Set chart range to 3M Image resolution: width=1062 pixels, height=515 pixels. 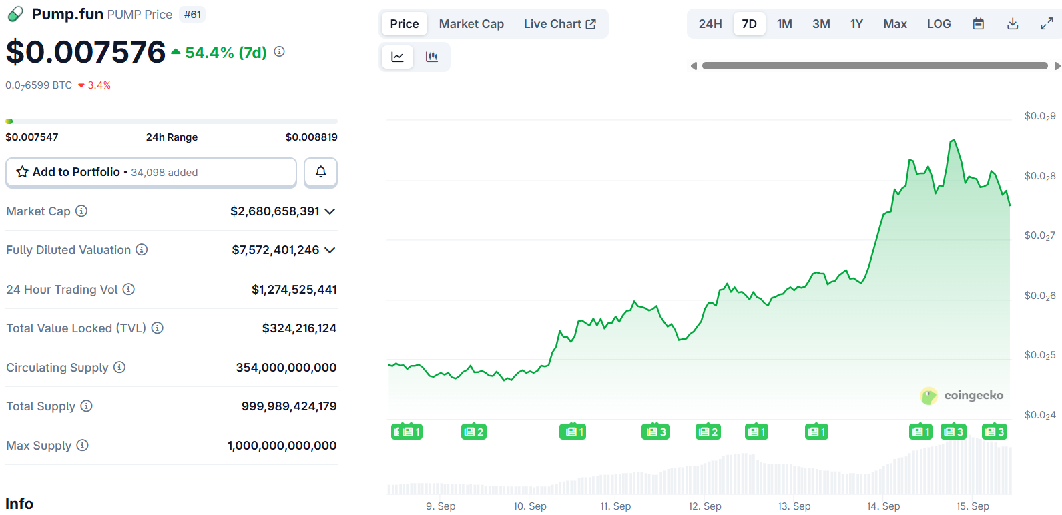pyautogui.click(x=821, y=24)
